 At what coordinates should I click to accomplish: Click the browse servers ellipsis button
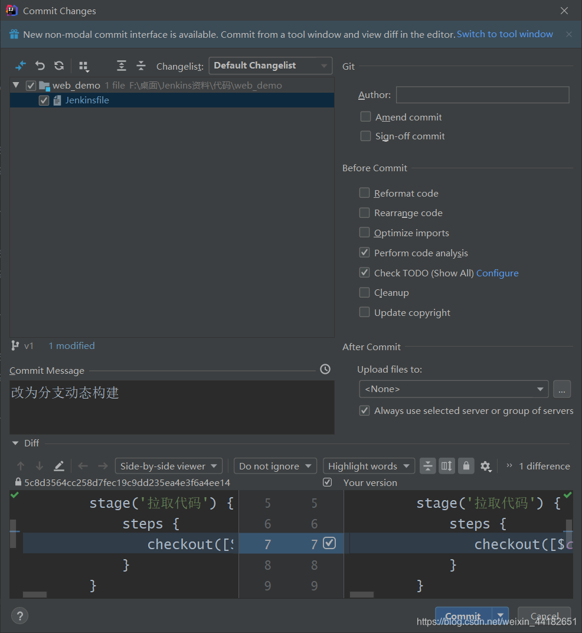pyautogui.click(x=562, y=389)
